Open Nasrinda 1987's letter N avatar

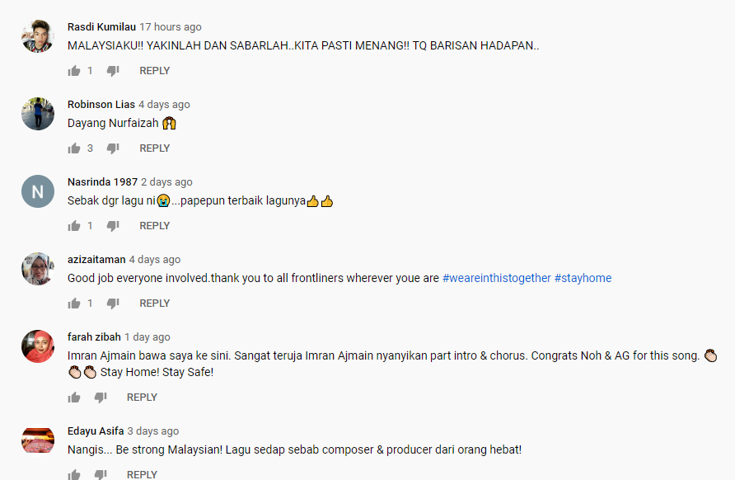pyautogui.click(x=38, y=191)
